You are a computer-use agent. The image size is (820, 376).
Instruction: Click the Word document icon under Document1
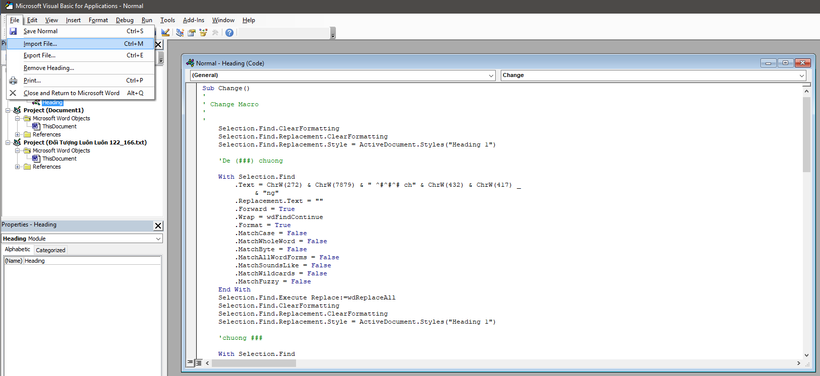tap(36, 126)
